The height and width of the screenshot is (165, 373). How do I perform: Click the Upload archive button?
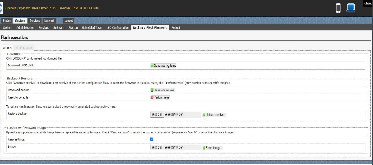point(214,115)
